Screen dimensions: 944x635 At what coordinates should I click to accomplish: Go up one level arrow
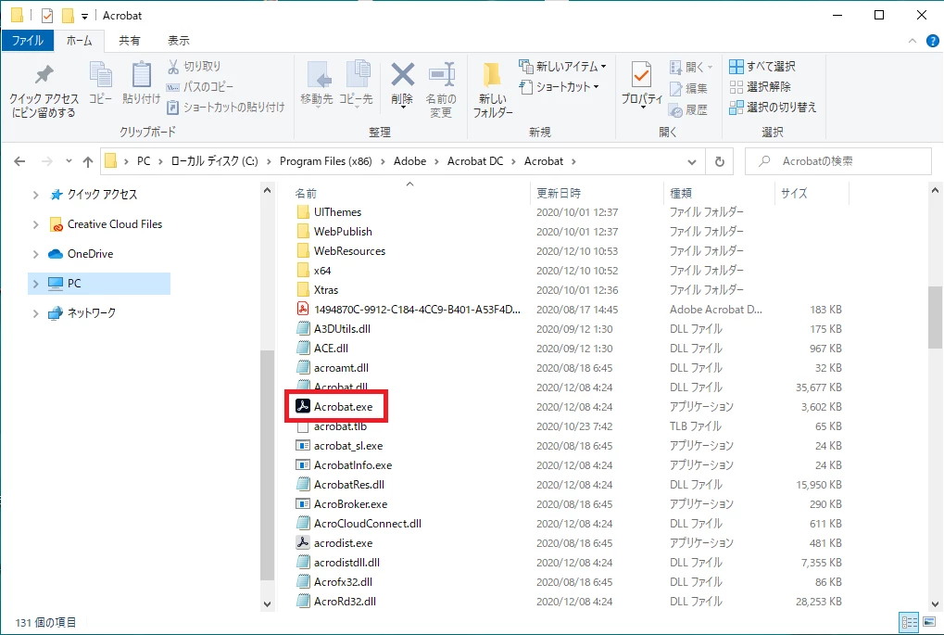coord(88,161)
